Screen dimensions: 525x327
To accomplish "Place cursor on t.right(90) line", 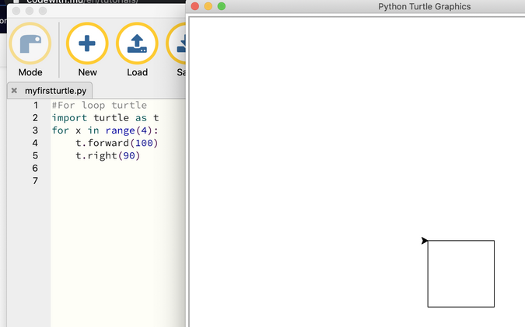I will (x=107, y=155).
